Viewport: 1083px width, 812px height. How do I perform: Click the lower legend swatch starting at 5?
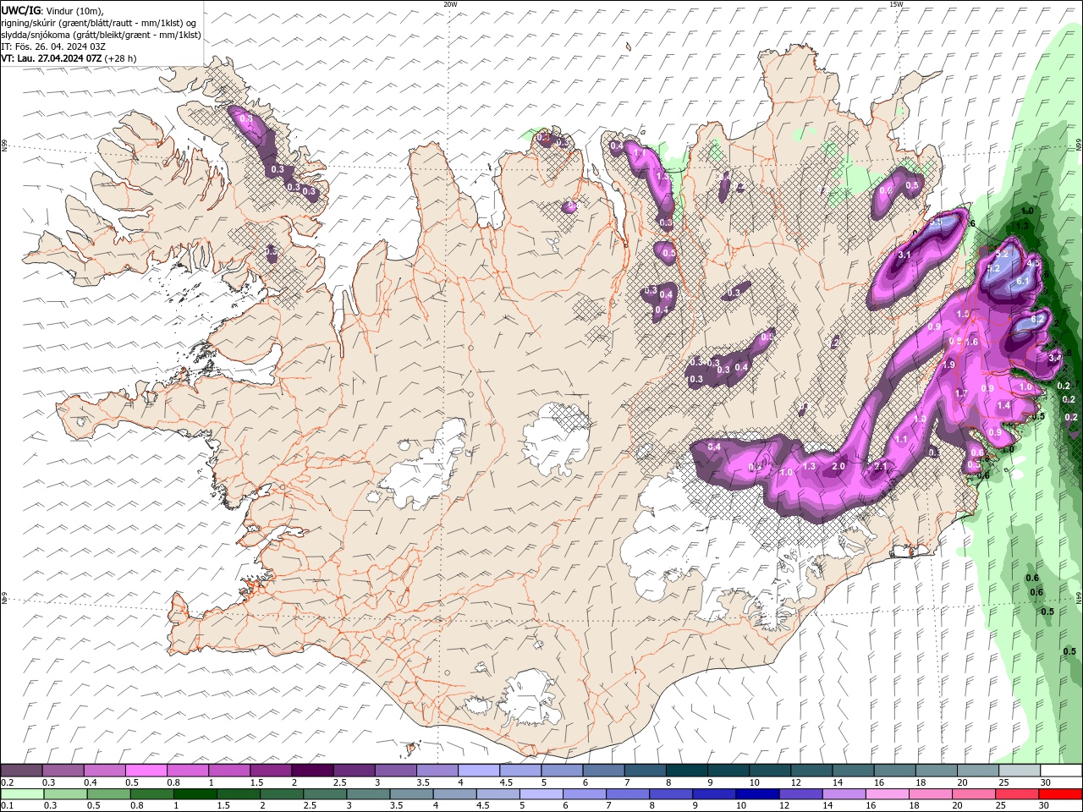(541, 794)
